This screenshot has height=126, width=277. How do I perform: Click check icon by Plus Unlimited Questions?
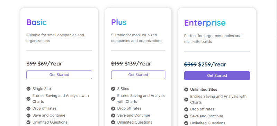click(x=113, y=122)
